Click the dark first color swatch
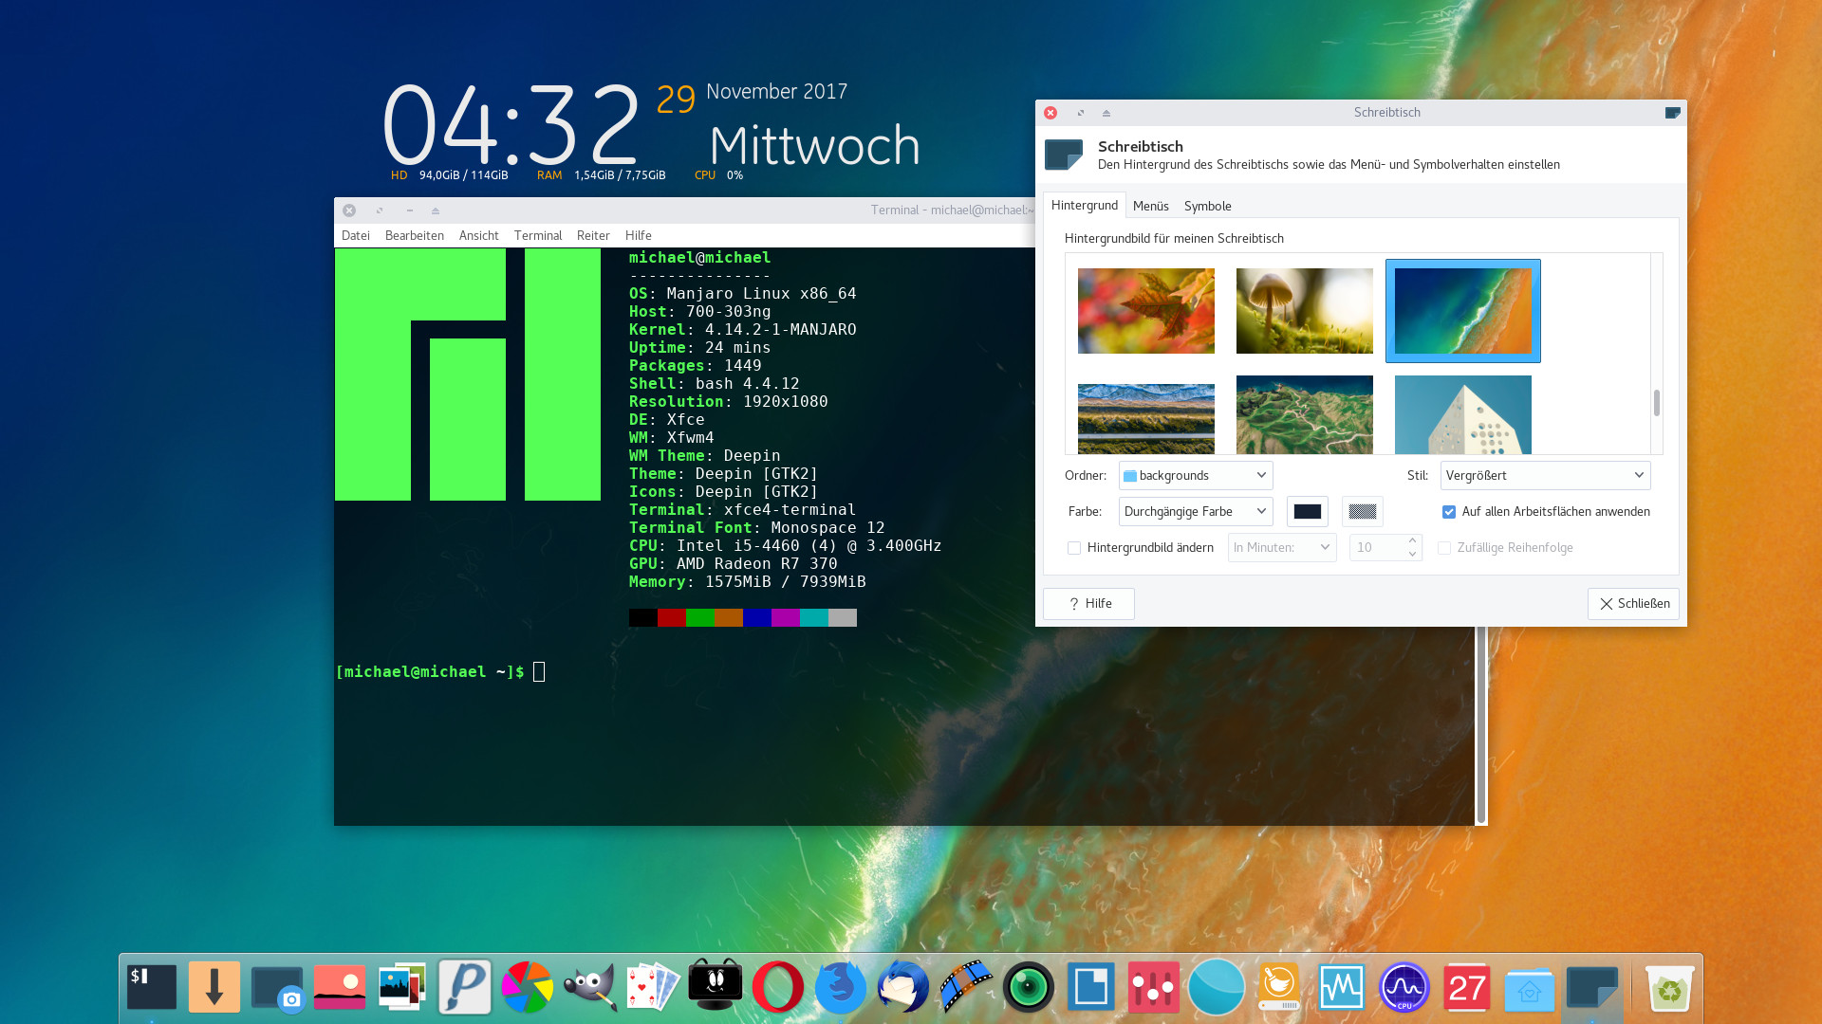The image size is (1822, 1024). tap(1307, 512)
